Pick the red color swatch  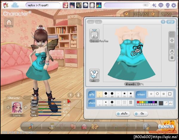coord(138,102)
